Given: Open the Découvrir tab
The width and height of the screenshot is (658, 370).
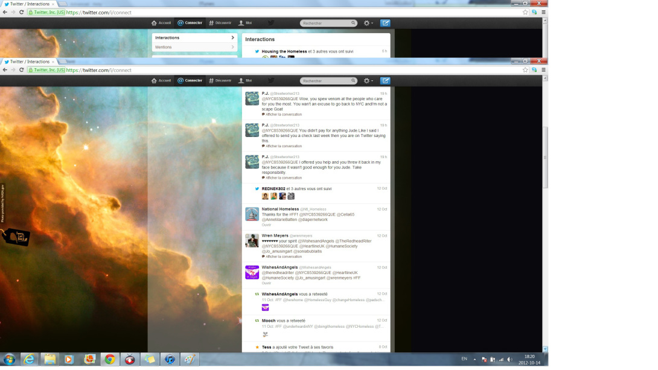Looking at the screenshot, I should [220, 80].
